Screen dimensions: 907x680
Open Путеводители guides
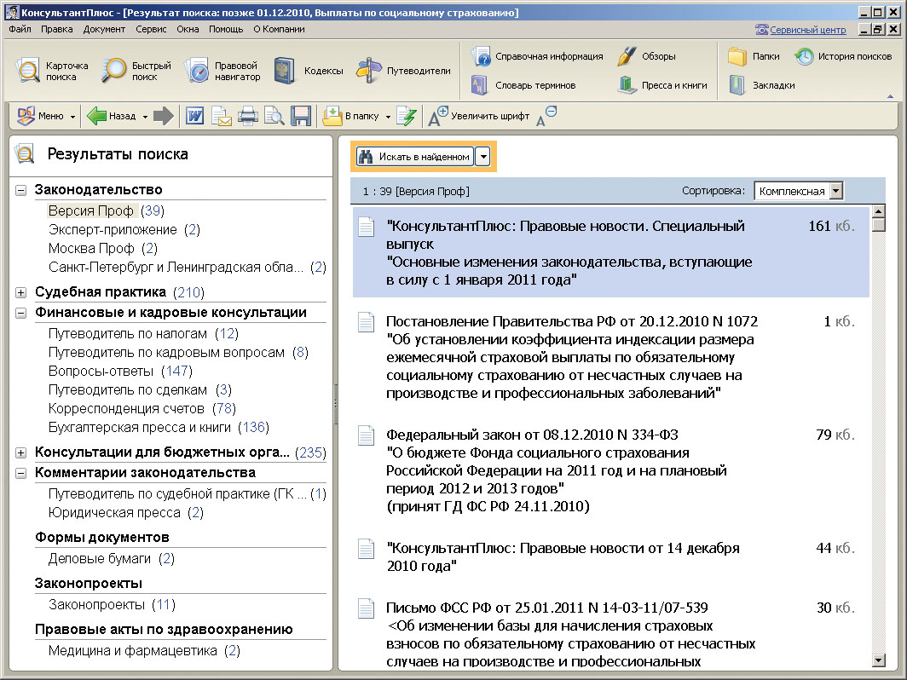[x=403, y=71]
